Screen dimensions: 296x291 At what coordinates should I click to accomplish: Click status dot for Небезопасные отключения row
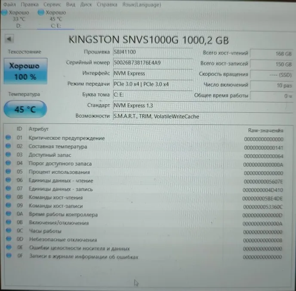(9, 239)
